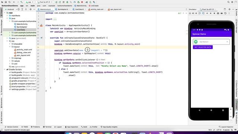The height and width of the screenshot is (134, 238).
Task: Open project panel options gear
Action: coord(30,9)
